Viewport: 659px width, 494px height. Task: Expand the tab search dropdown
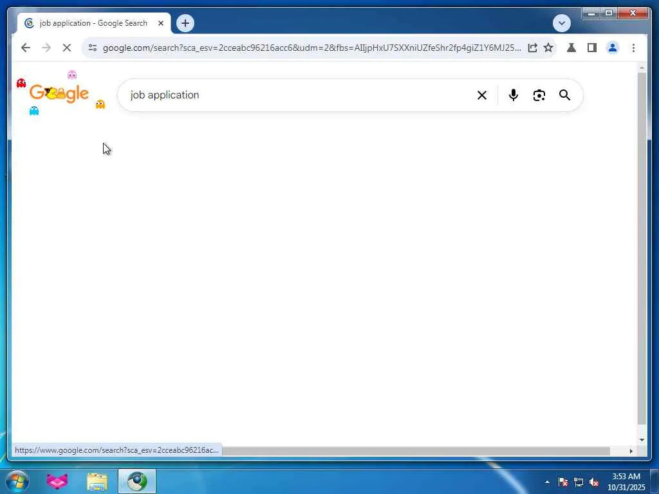coord(561,23)
